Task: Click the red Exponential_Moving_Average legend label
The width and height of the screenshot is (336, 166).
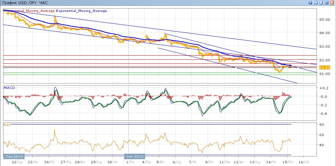Action: click(x=29, y=11)
